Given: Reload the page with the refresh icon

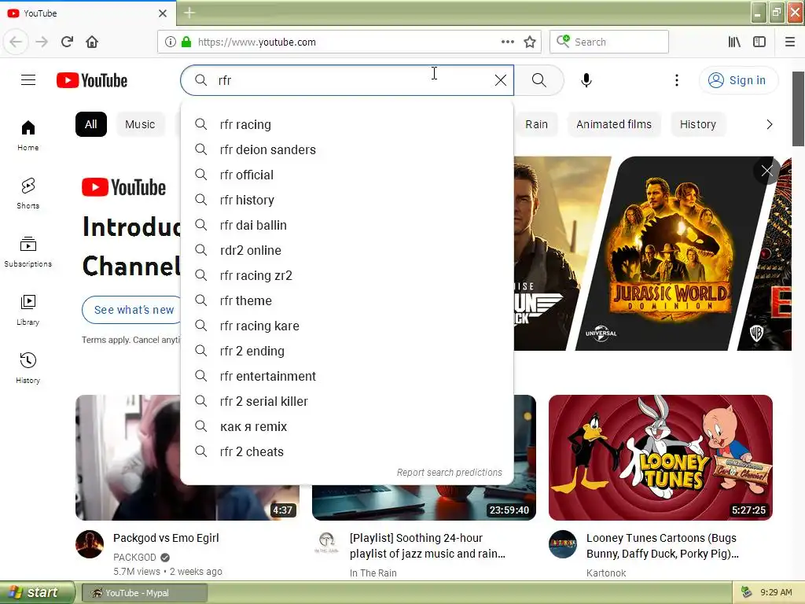Looking at the screenshot, I should (x=67, y=42).
